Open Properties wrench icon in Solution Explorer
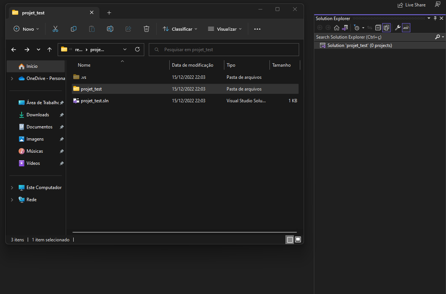 398,28
